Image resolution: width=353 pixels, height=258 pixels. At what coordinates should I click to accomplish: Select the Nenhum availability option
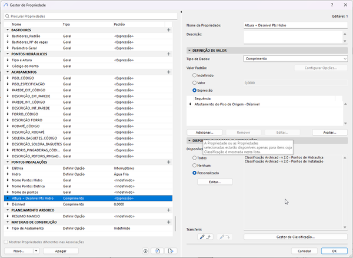tap(194, 166)
